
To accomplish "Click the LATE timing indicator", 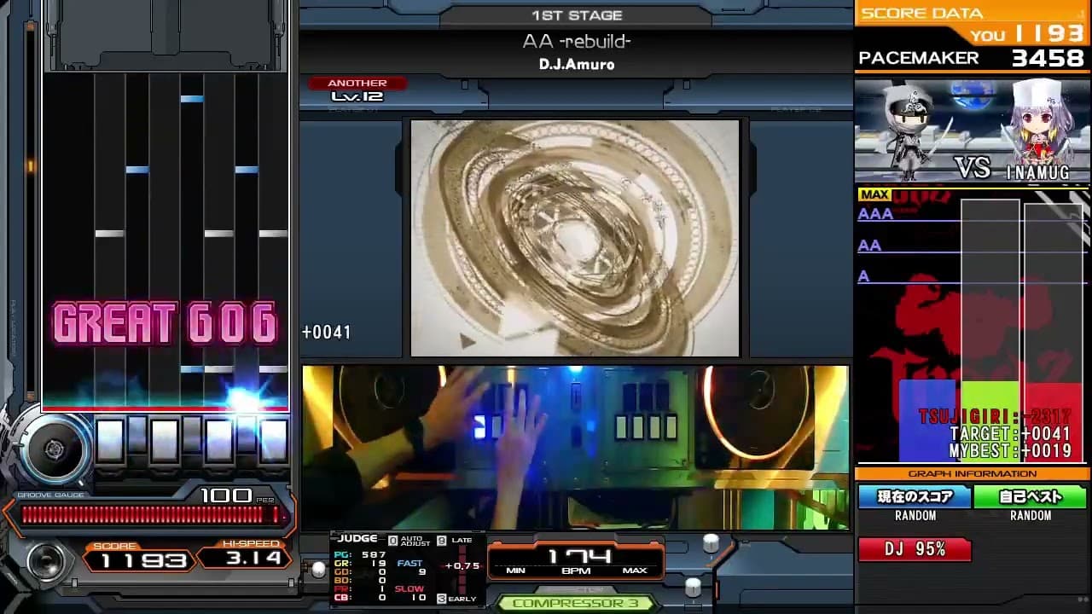I will point(456,541).
